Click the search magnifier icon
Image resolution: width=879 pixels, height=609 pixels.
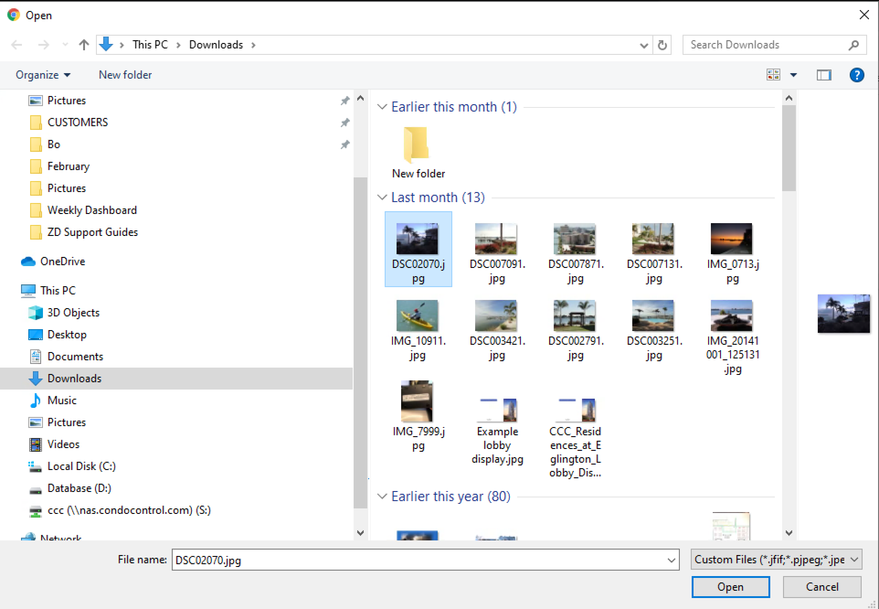pos(853,45)
